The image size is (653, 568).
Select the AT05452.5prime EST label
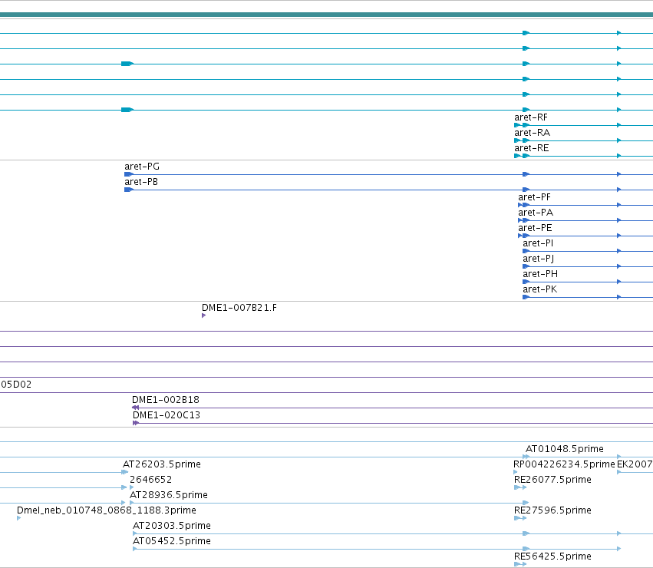click(x=172, y=541)
